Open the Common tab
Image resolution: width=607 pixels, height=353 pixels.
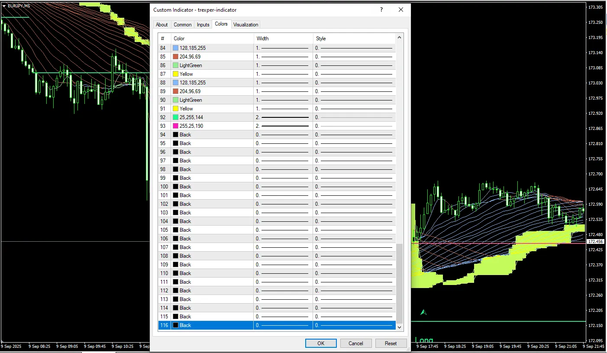point(182,25)
